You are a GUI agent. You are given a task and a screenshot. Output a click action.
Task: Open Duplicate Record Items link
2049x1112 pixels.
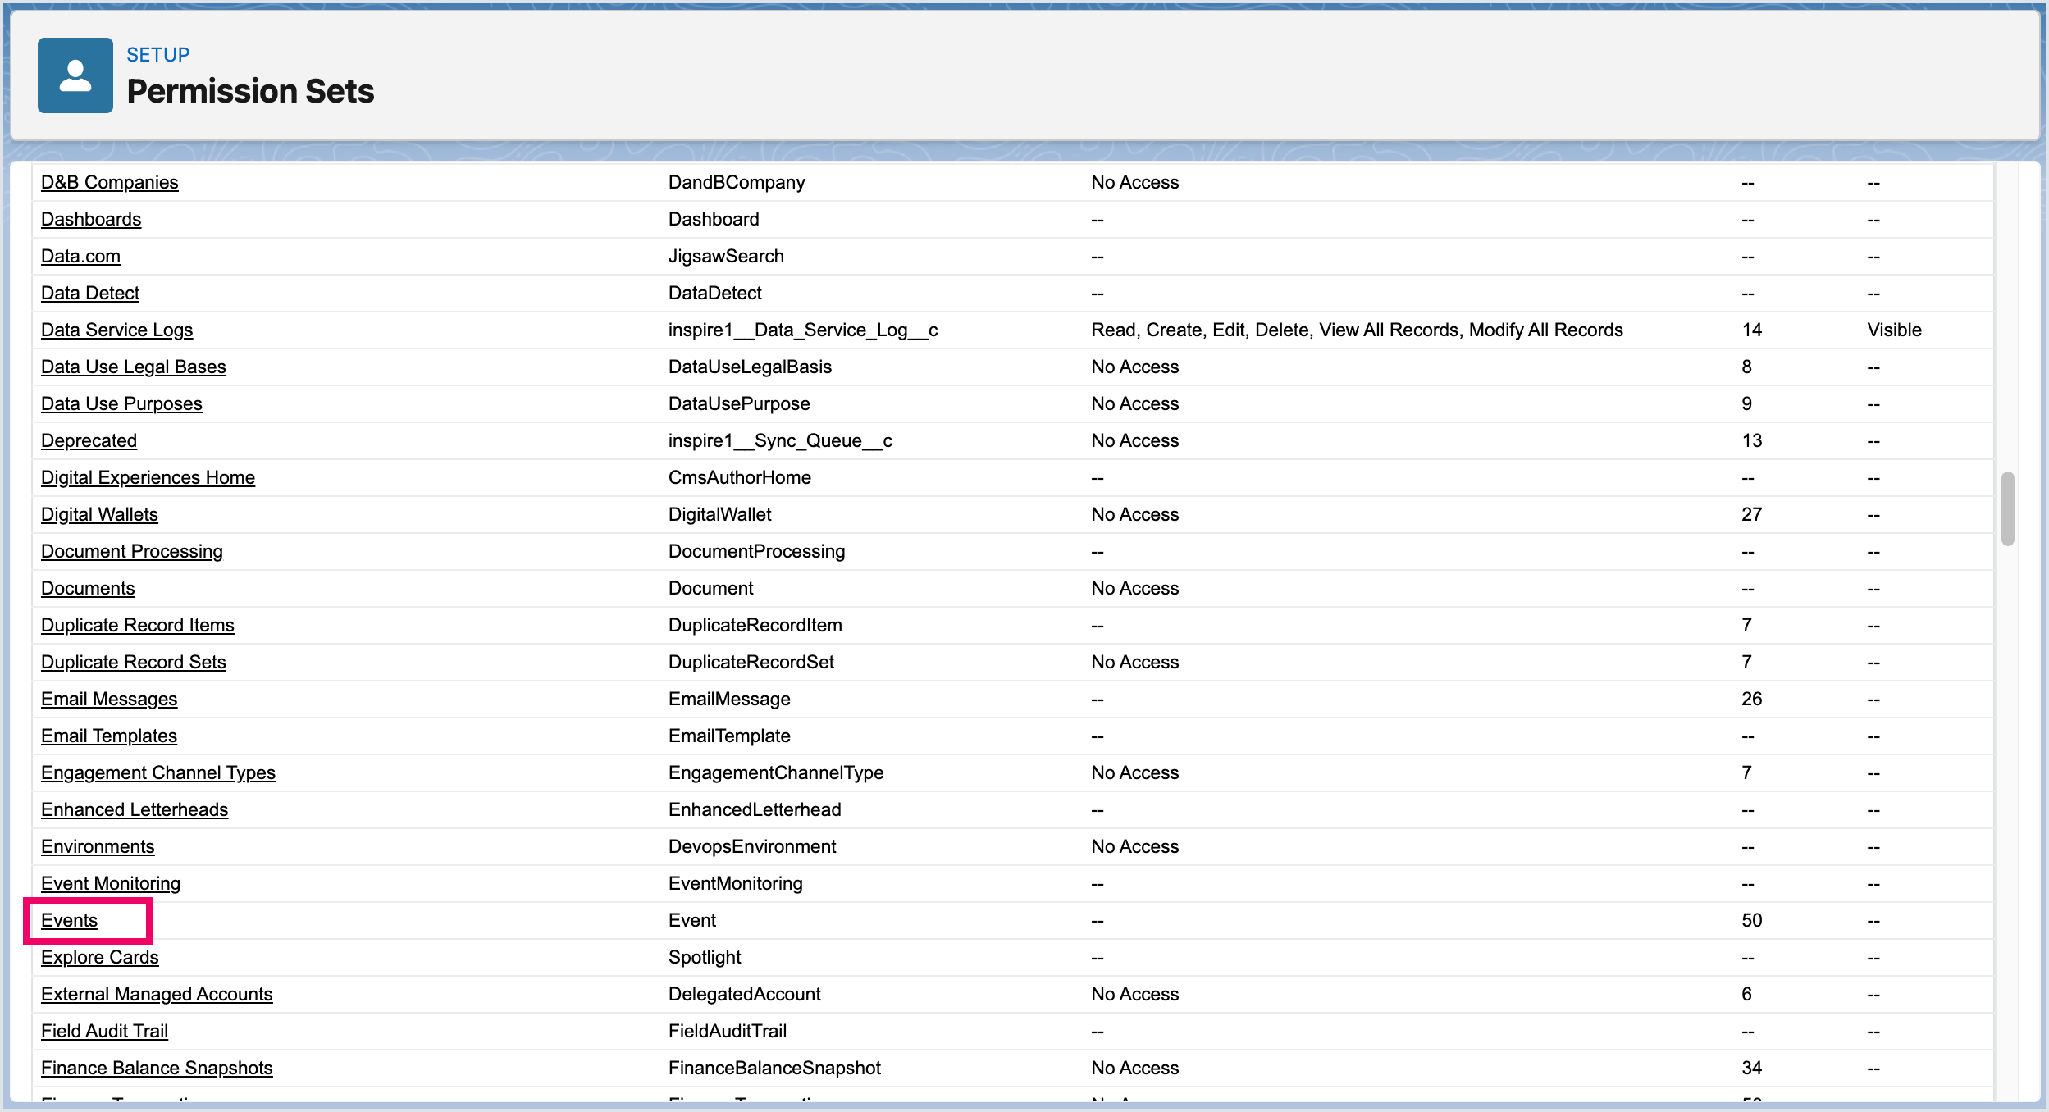tap(137, 625)
